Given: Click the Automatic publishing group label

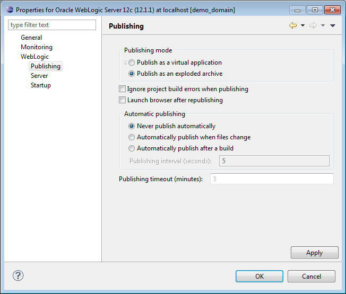Looking at the screenshot, I should click(x=154, y=114).
